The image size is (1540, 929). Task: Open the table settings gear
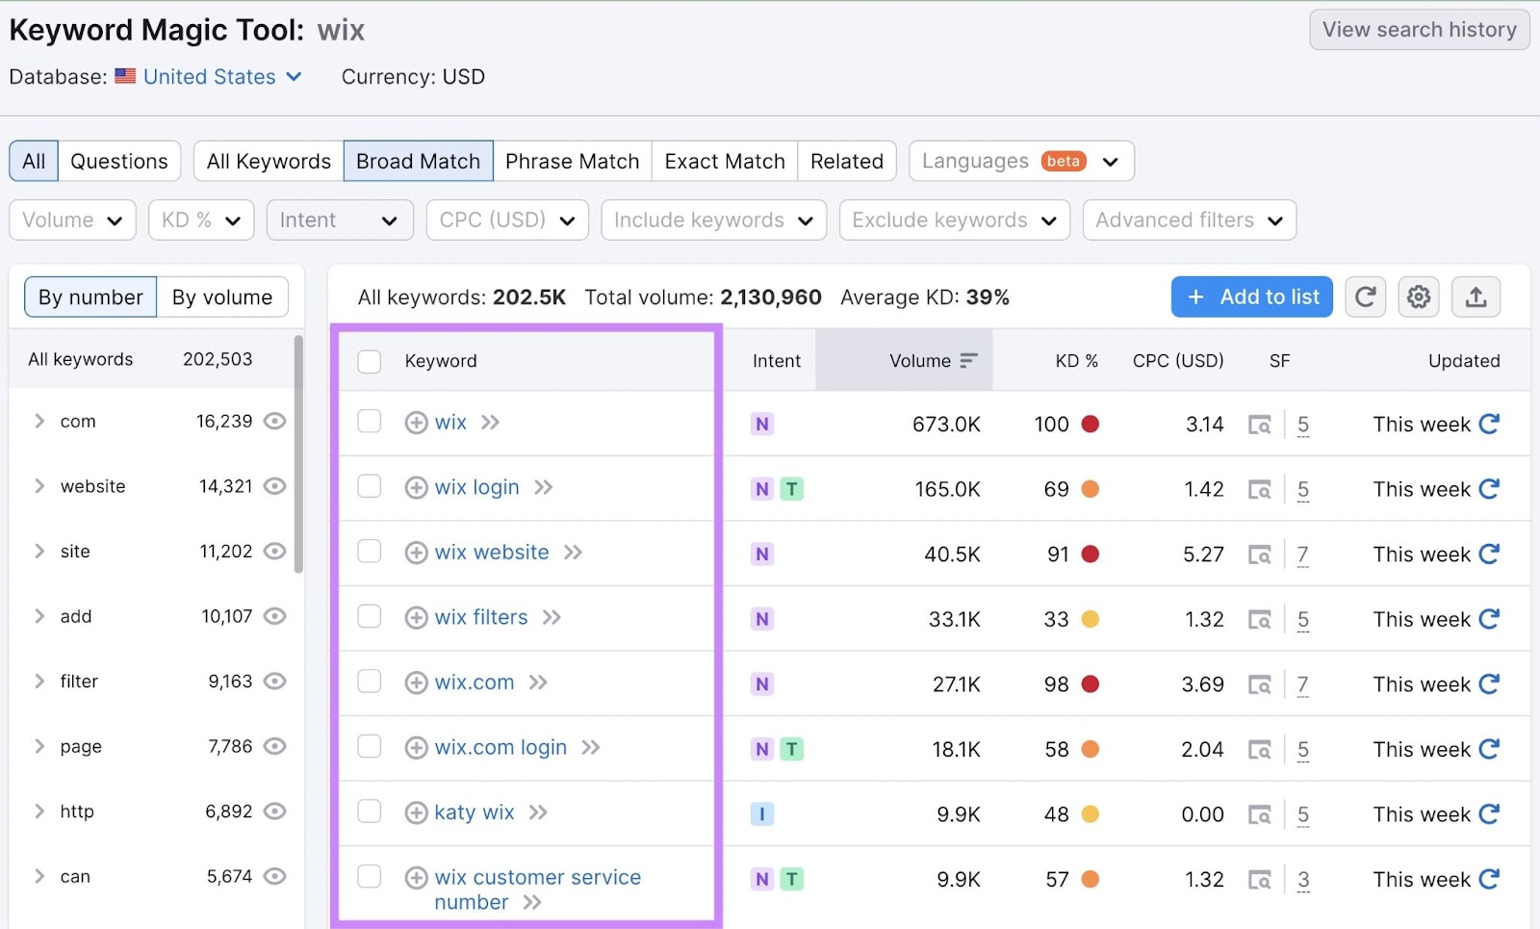point(1418,297)
